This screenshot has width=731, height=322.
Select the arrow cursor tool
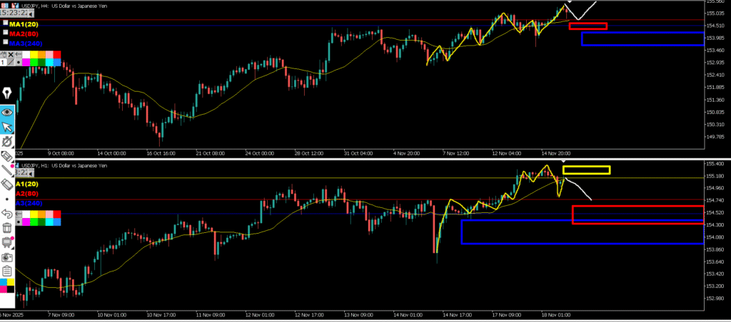point(8,127)
